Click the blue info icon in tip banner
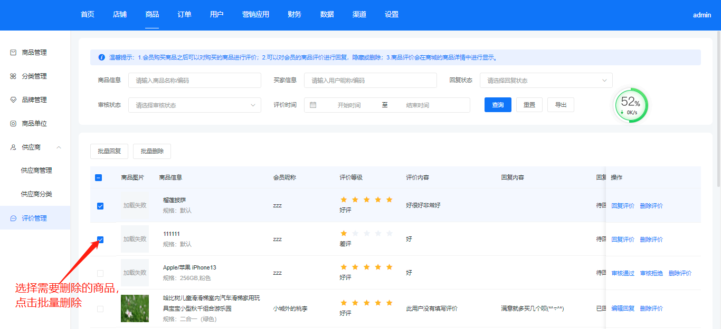This screenshot has width=721, height=329. (x=101, y=57)
